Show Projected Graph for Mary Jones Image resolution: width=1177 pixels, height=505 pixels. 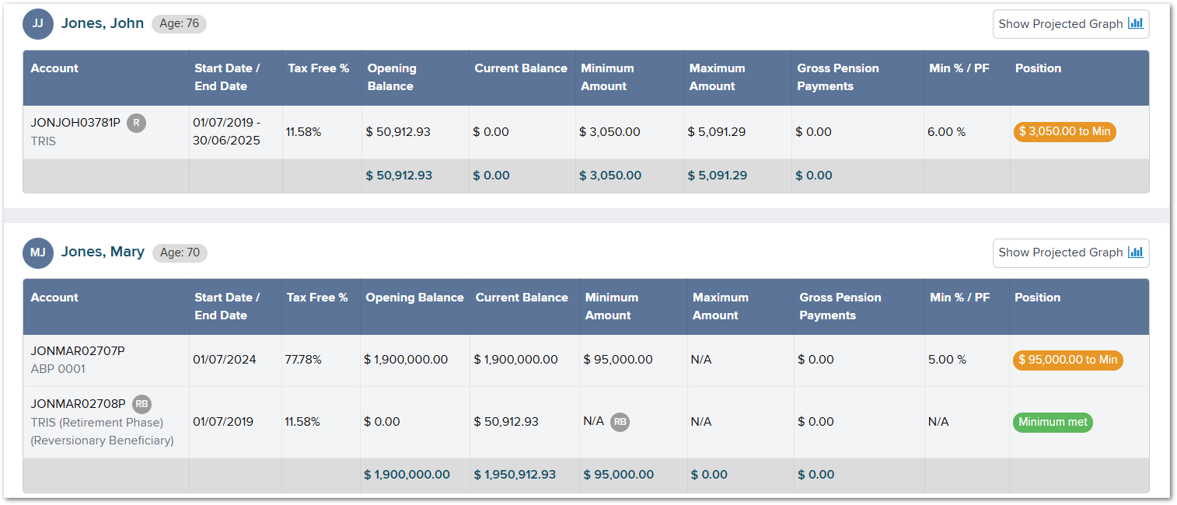click(1070, 252)
